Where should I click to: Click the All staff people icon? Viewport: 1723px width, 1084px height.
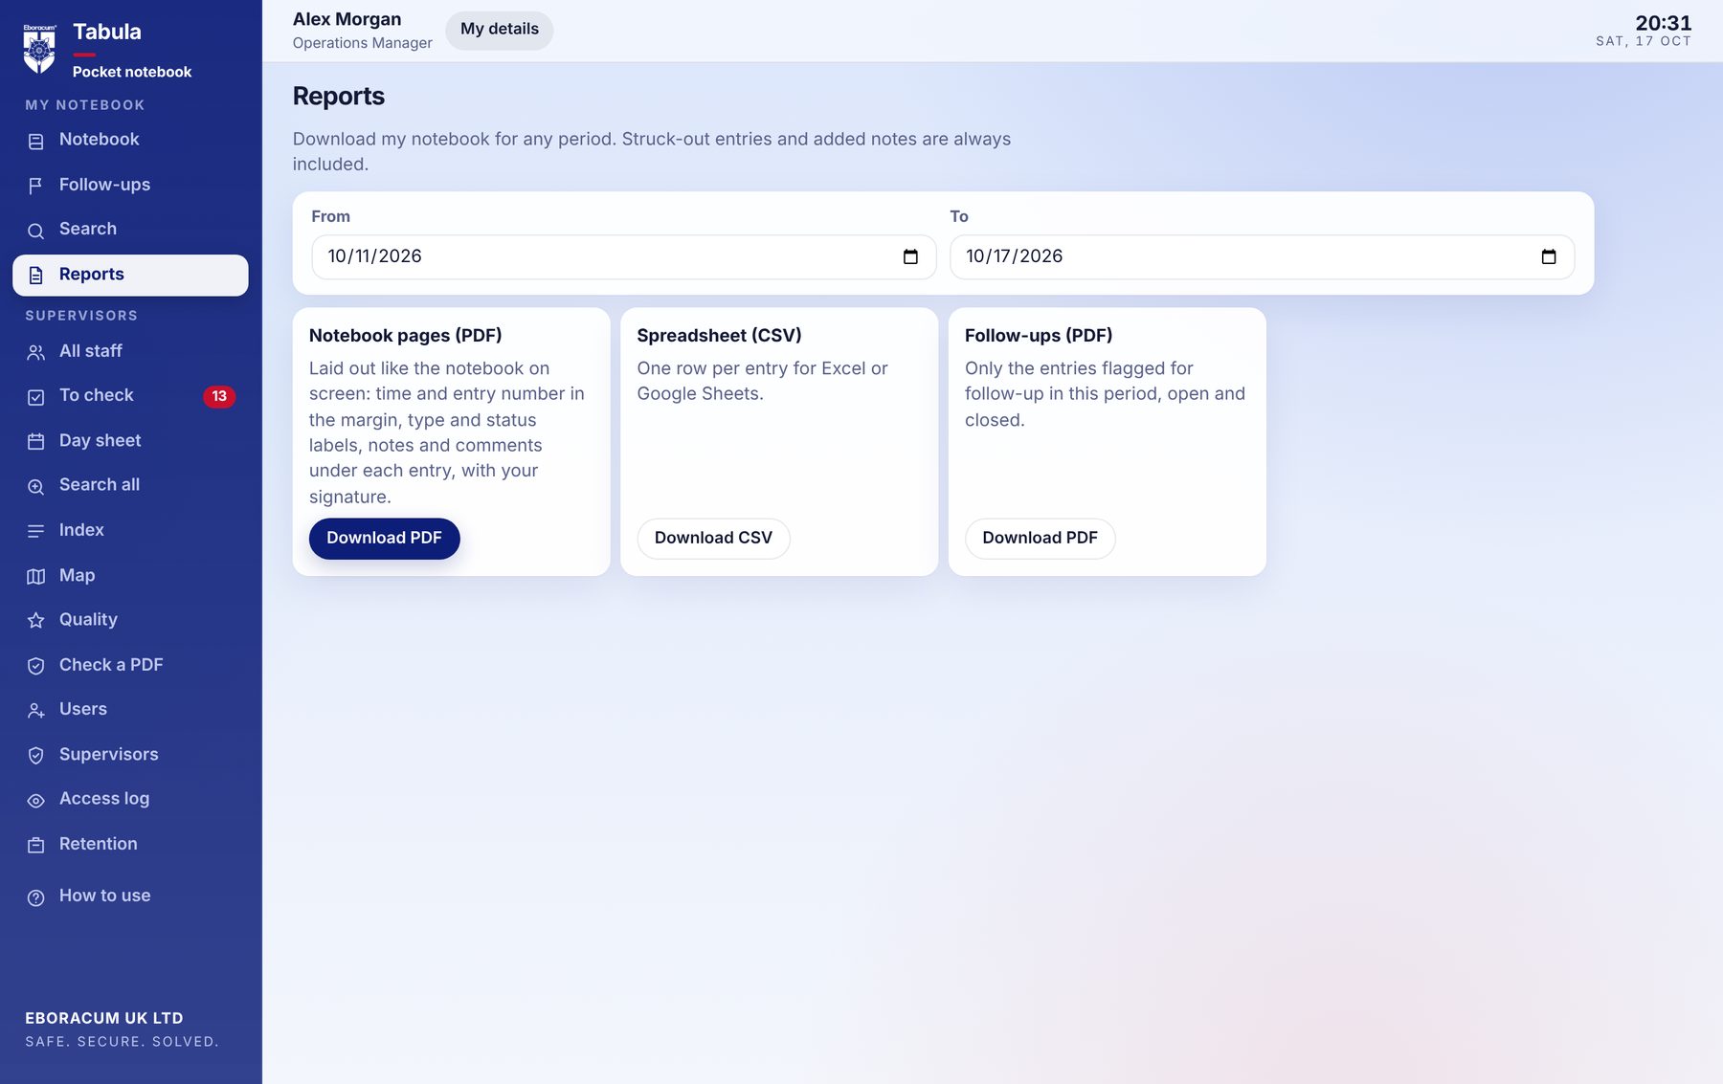[x=36, y=352]
